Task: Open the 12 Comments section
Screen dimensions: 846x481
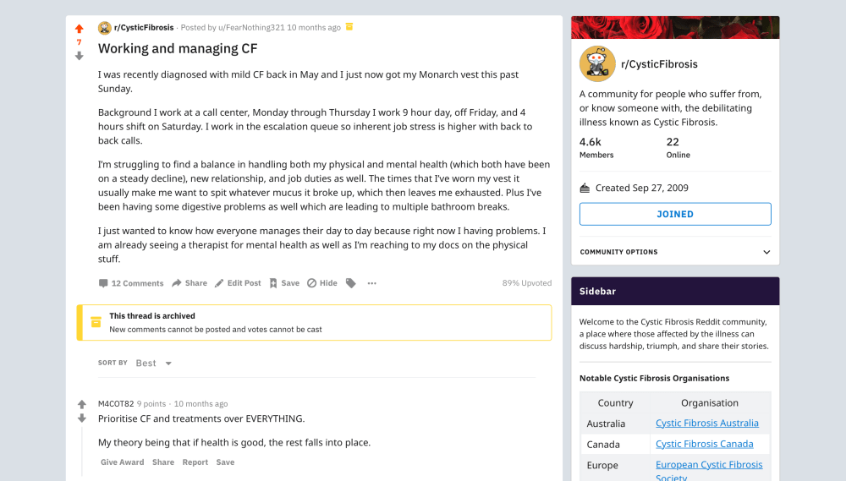Action: click(x=131, y=283)
